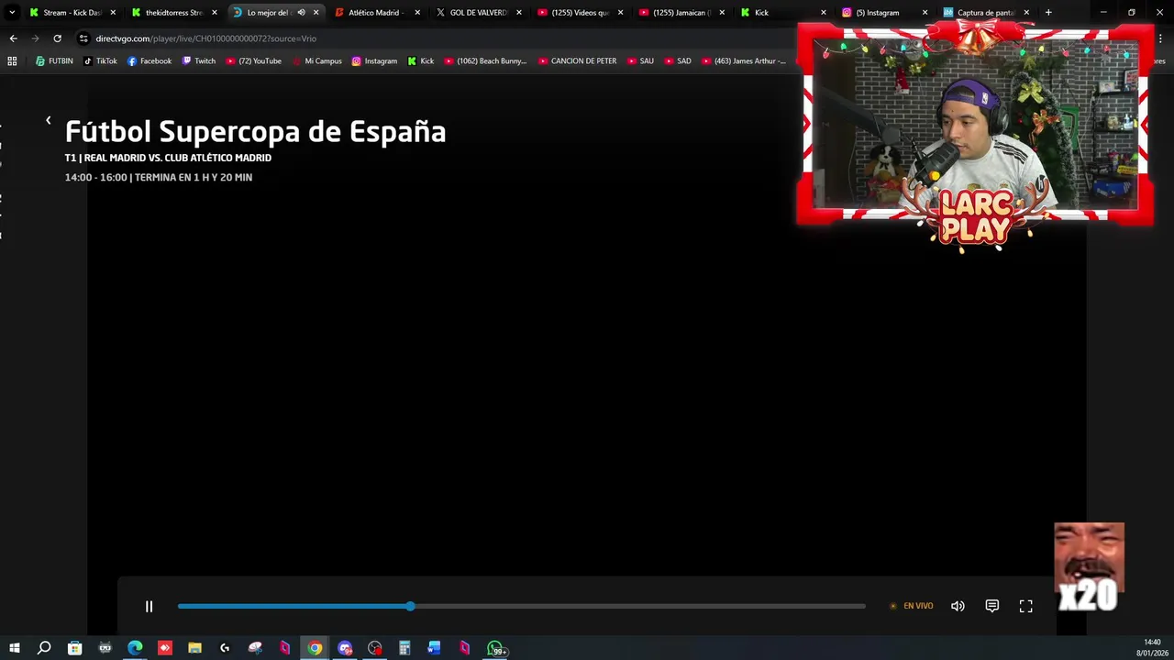1174x660 pixels.
Task: Open TikTok bookmark
Action: point(100,61)
